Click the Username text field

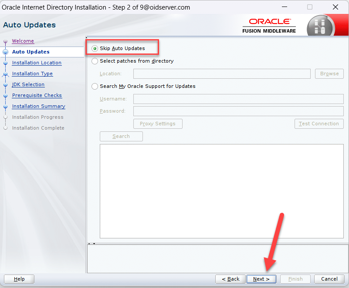pos(238,99)
